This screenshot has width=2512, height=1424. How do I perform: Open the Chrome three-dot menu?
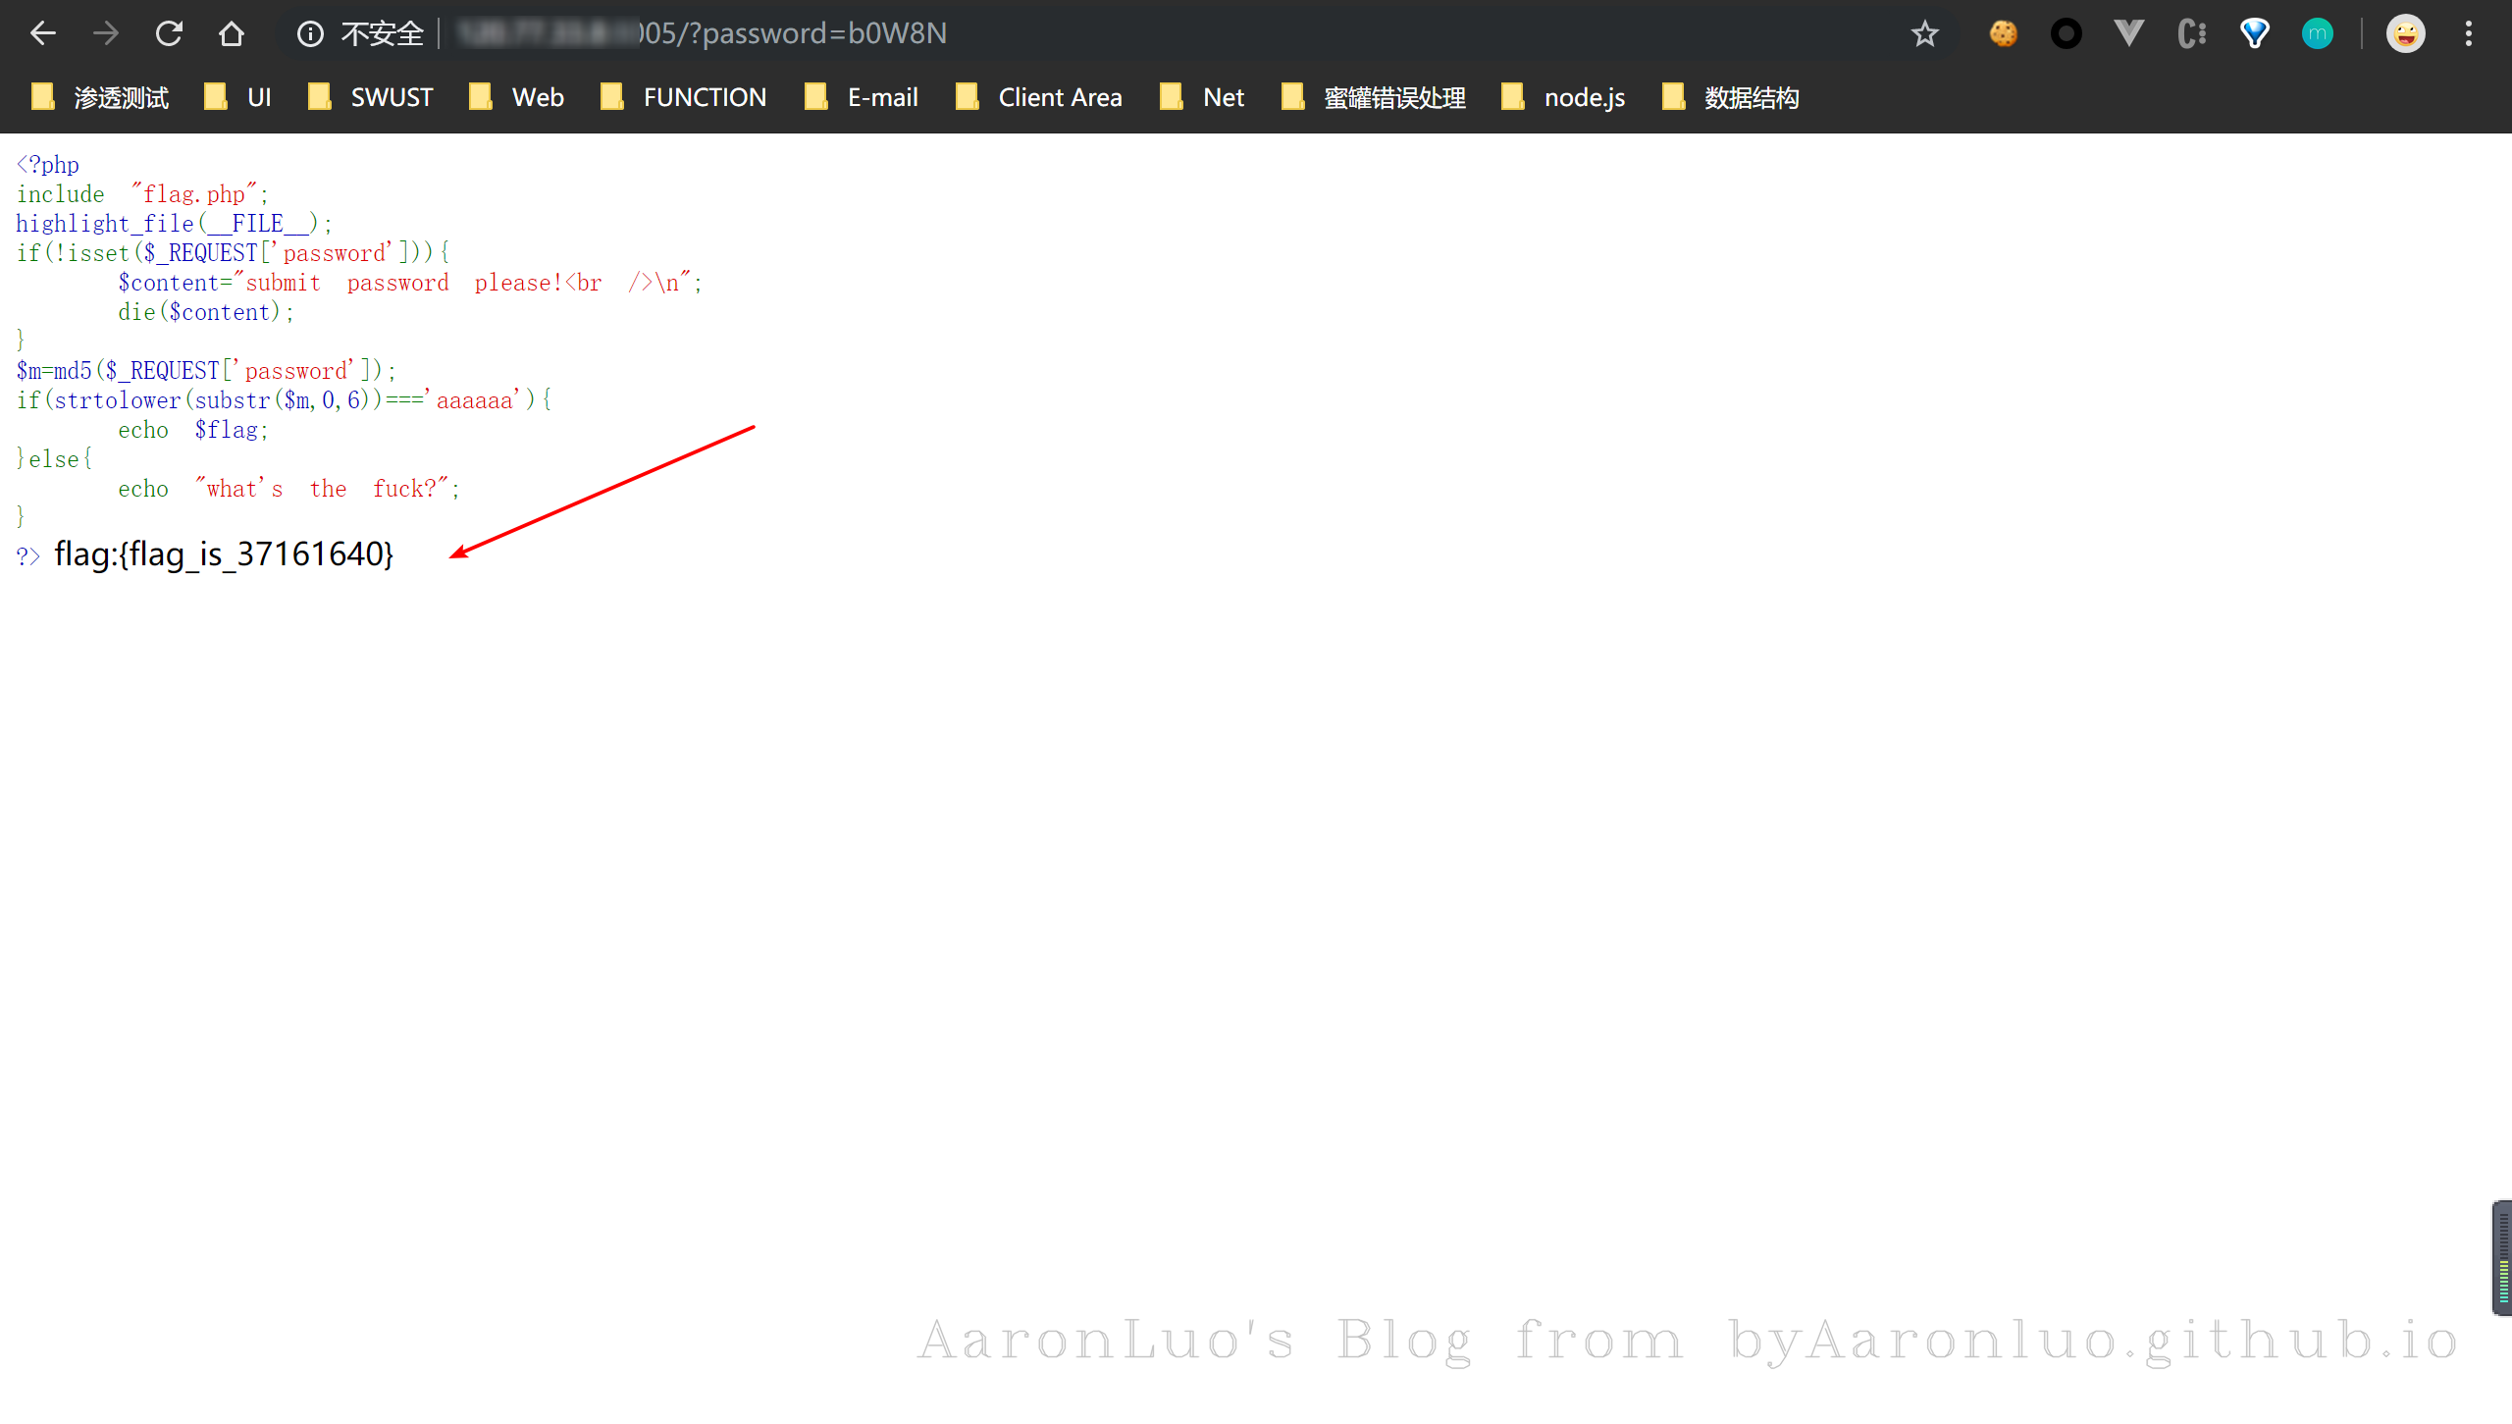click(x=2469, y=33)
